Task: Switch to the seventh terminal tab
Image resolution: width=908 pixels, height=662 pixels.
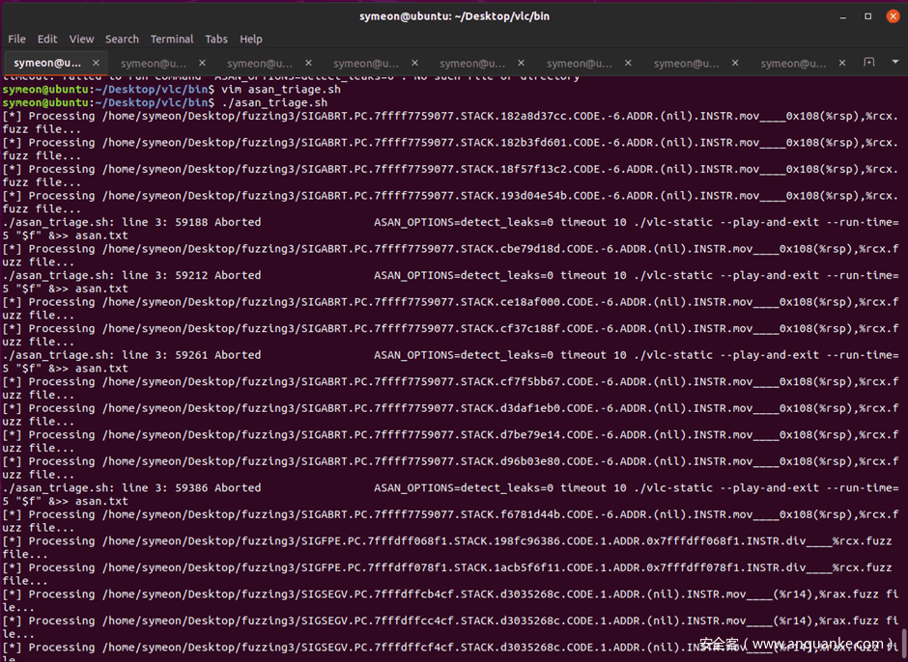Action: pos(686,64)
